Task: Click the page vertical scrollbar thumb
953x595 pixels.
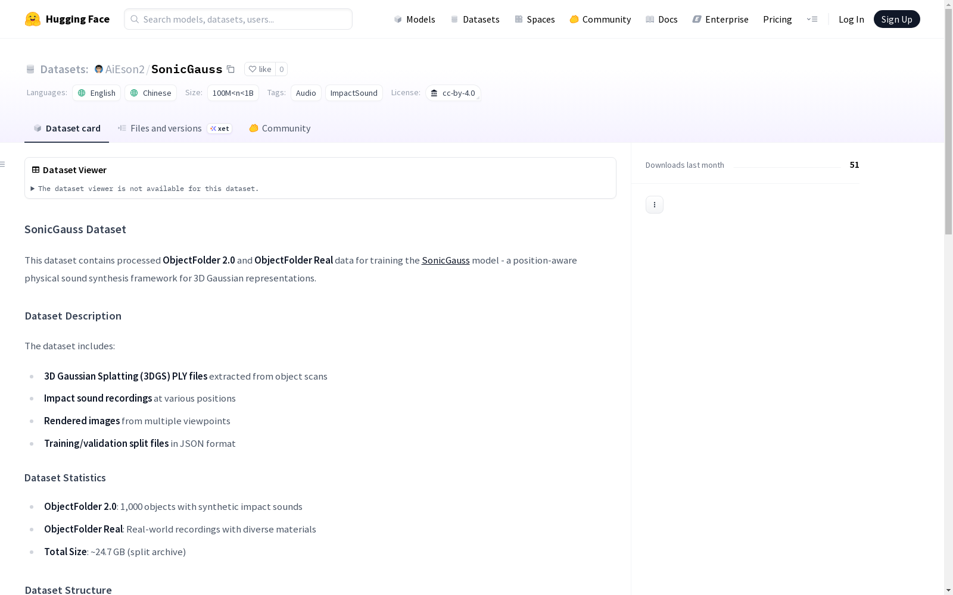Action: point(948,122)
